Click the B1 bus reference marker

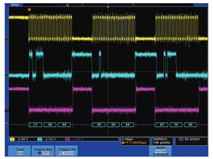click(x=6, y=125)
